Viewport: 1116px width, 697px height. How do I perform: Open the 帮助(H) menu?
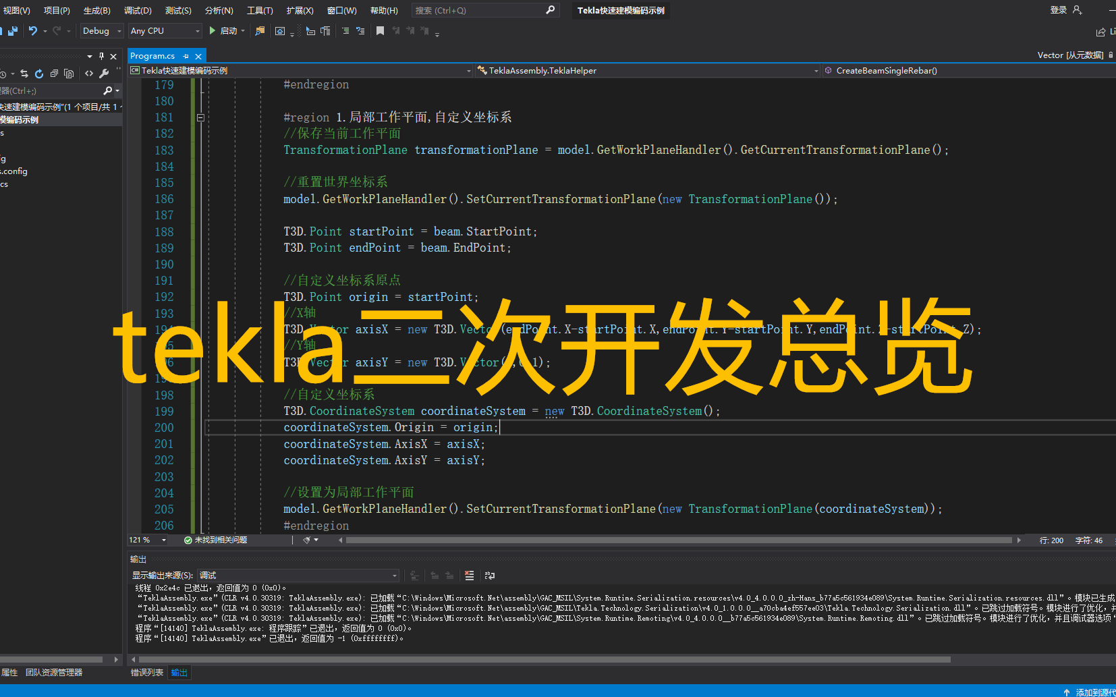pos(384,10)
